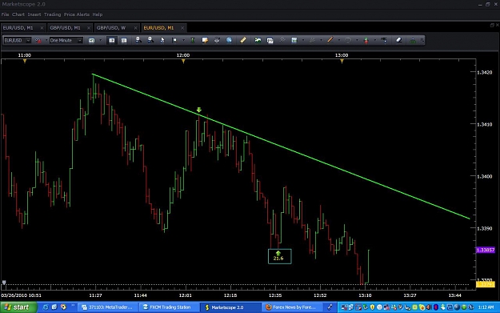Open the Trading menu
The height and width of the screenshot is (313, 500).
pos(52,14)
